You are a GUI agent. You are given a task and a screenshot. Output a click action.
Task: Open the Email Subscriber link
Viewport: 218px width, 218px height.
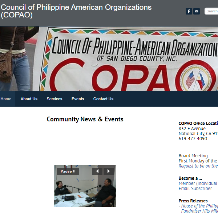[195, 189]
